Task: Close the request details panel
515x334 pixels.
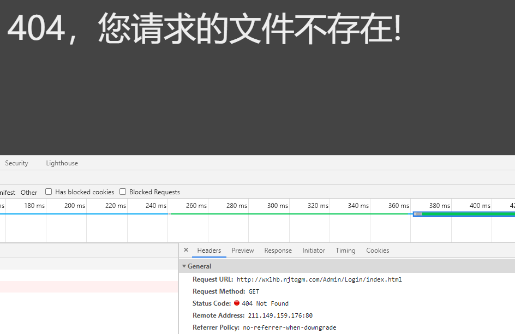Action: point(186,250)
